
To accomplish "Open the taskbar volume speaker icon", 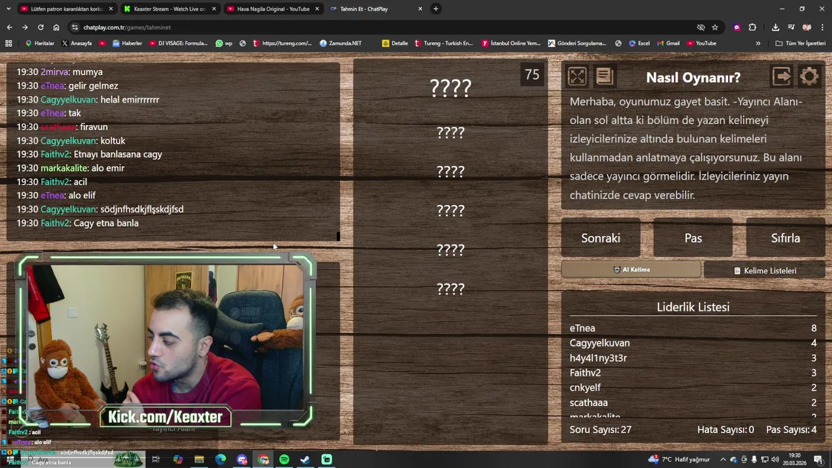I will tap(775, 460).
